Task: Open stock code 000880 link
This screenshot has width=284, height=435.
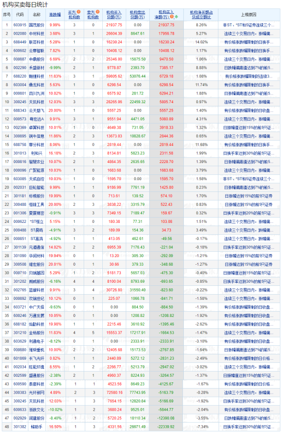Action: tap(20, 350)
